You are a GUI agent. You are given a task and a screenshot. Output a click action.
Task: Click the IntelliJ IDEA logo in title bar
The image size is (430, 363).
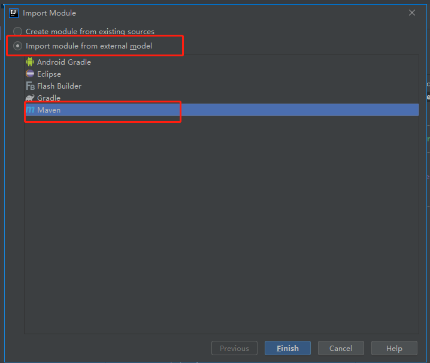(14, 13)
